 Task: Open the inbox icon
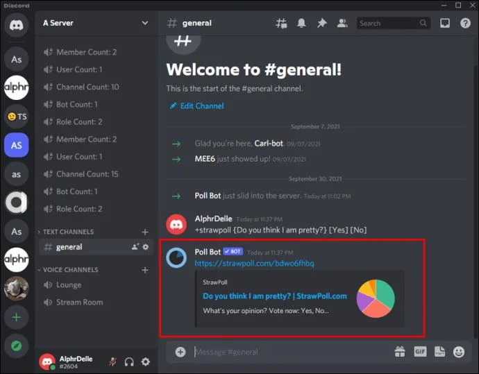tap(445, 23)
